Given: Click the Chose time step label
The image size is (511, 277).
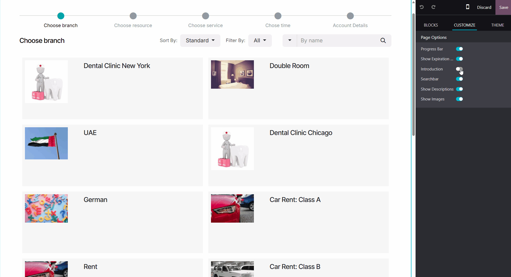Looking at the screenshot, I should click(278, 25).
